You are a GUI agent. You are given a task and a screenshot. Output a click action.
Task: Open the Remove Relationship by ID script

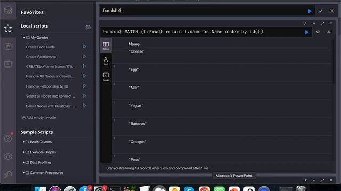click(47, 86)
